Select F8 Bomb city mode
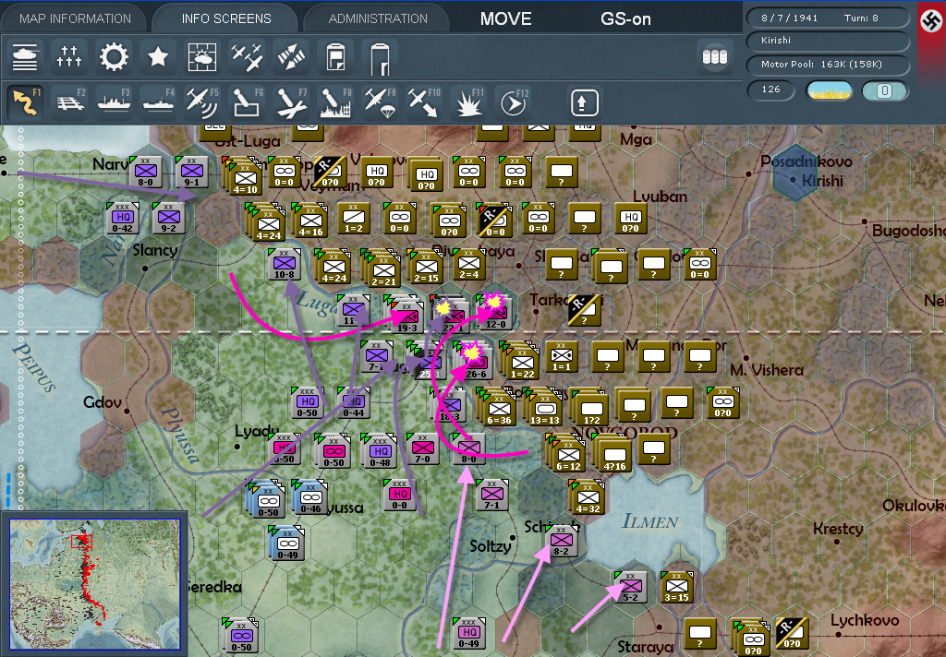 point(335,102)
